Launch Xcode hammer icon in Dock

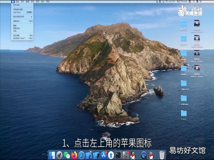[89, 155]
